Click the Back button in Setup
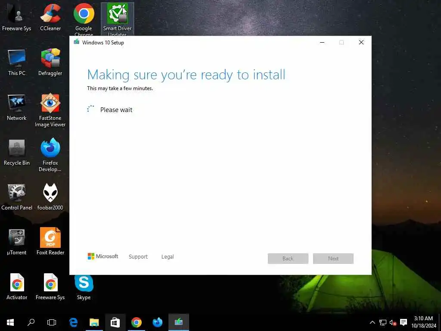This screenshot has height=331, width=441. [x=288, y=259]
